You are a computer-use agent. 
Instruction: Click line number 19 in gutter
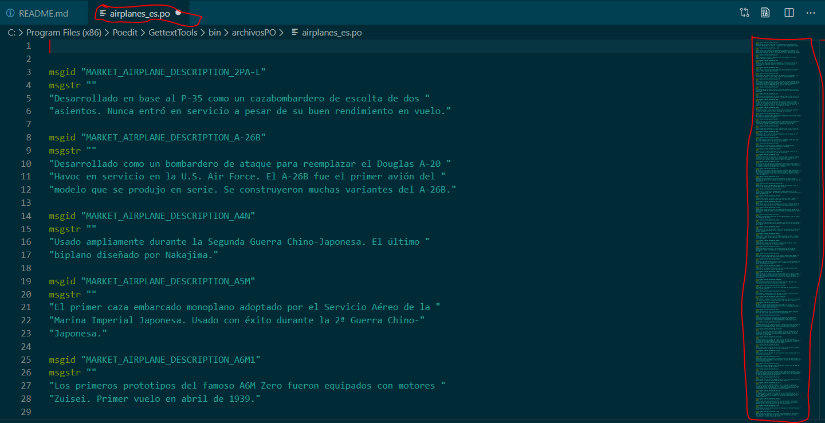(25, 281)
